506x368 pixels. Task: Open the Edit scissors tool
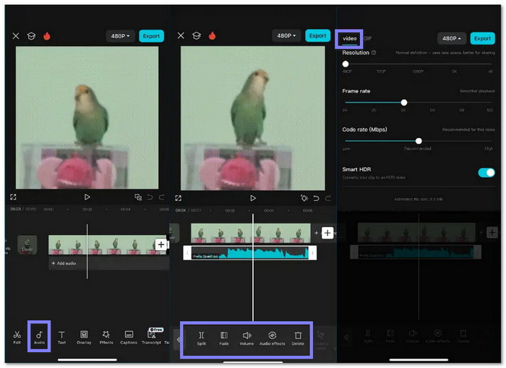[17, 337]
